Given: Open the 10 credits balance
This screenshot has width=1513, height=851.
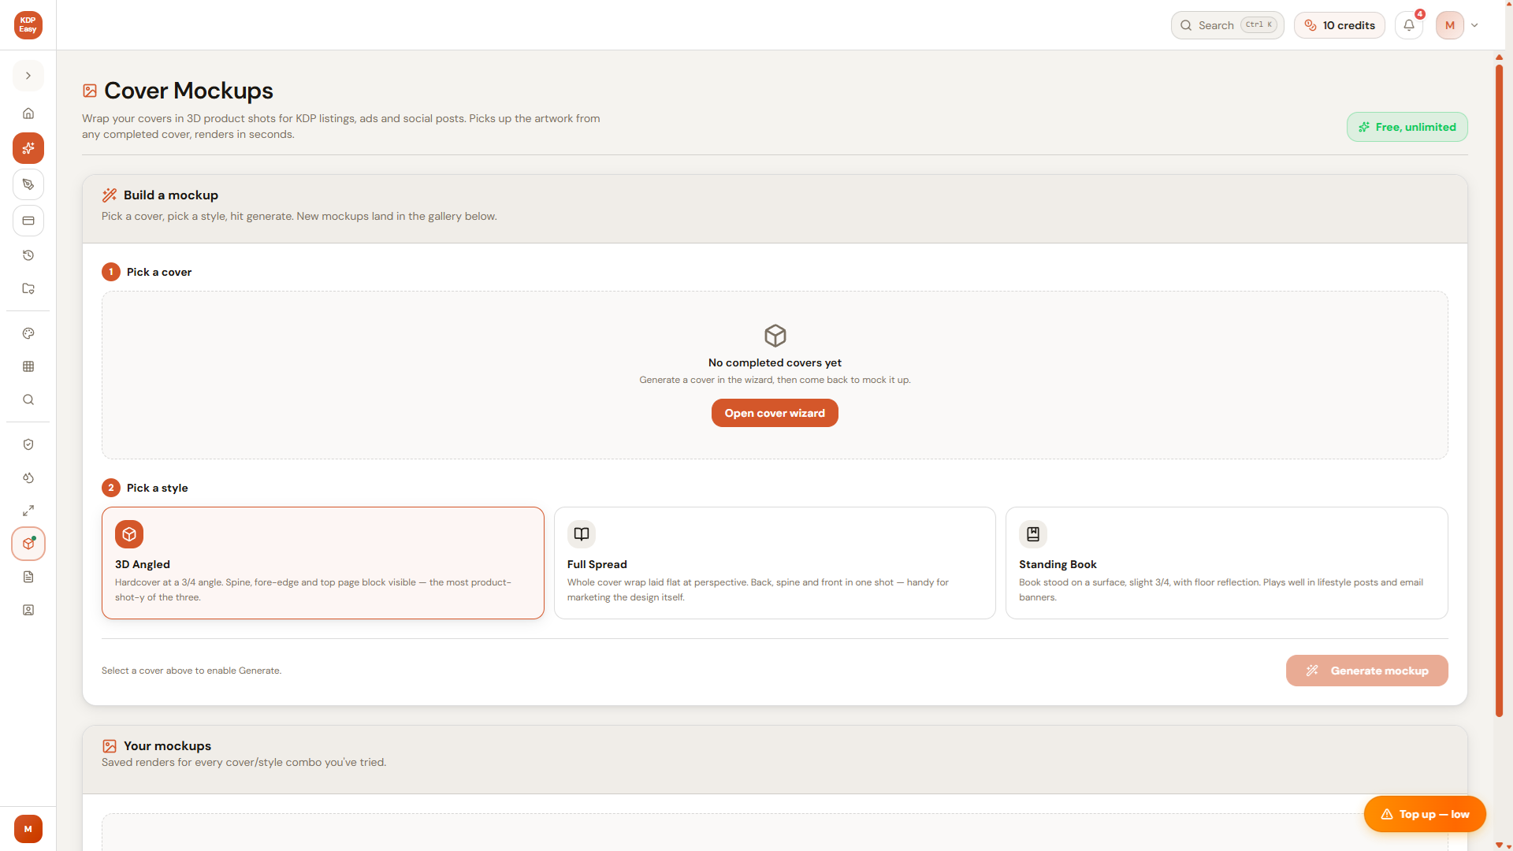Looking at the screenshot, I should 1340,25.
